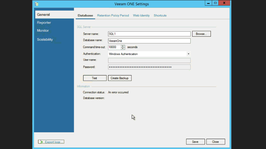Switch to the Database tab
The width and height of the screenshot is (266, 149).
coord(85,16)
